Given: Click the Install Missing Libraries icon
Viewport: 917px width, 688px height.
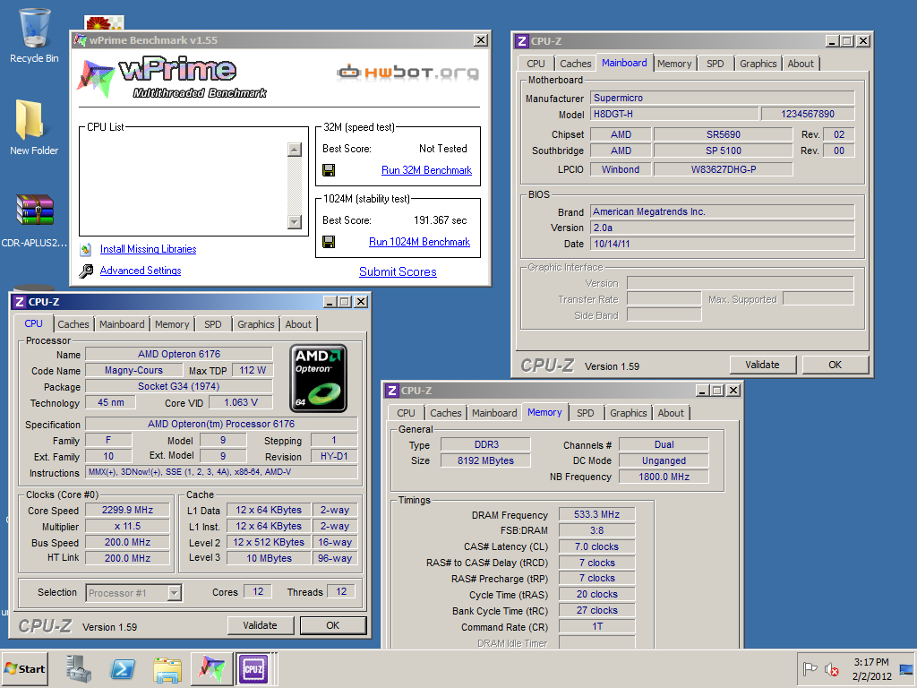Looking at the screenshot, I should click(86, 249).
